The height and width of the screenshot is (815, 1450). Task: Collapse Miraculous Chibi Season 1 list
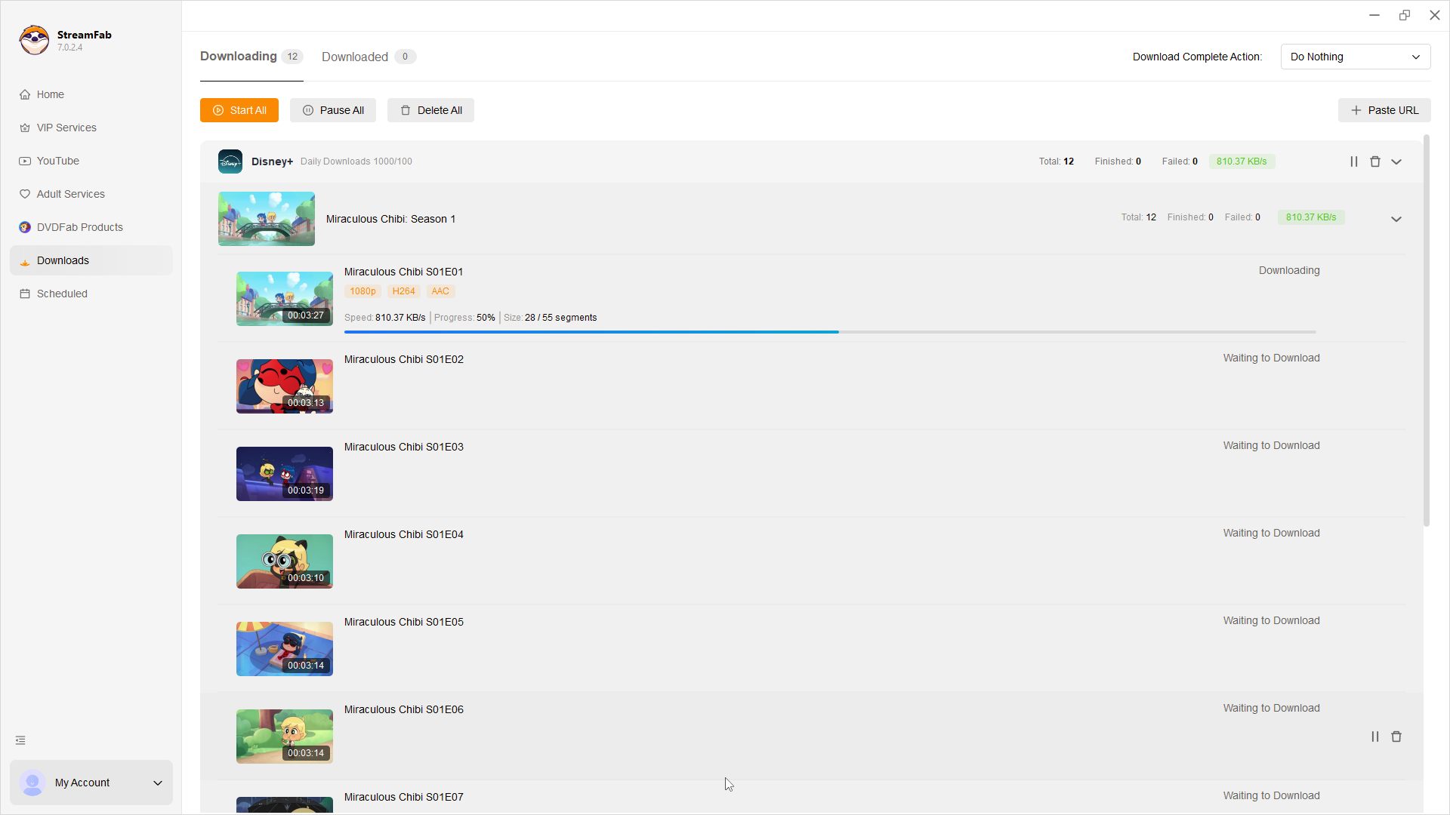tap(1396, 219)
